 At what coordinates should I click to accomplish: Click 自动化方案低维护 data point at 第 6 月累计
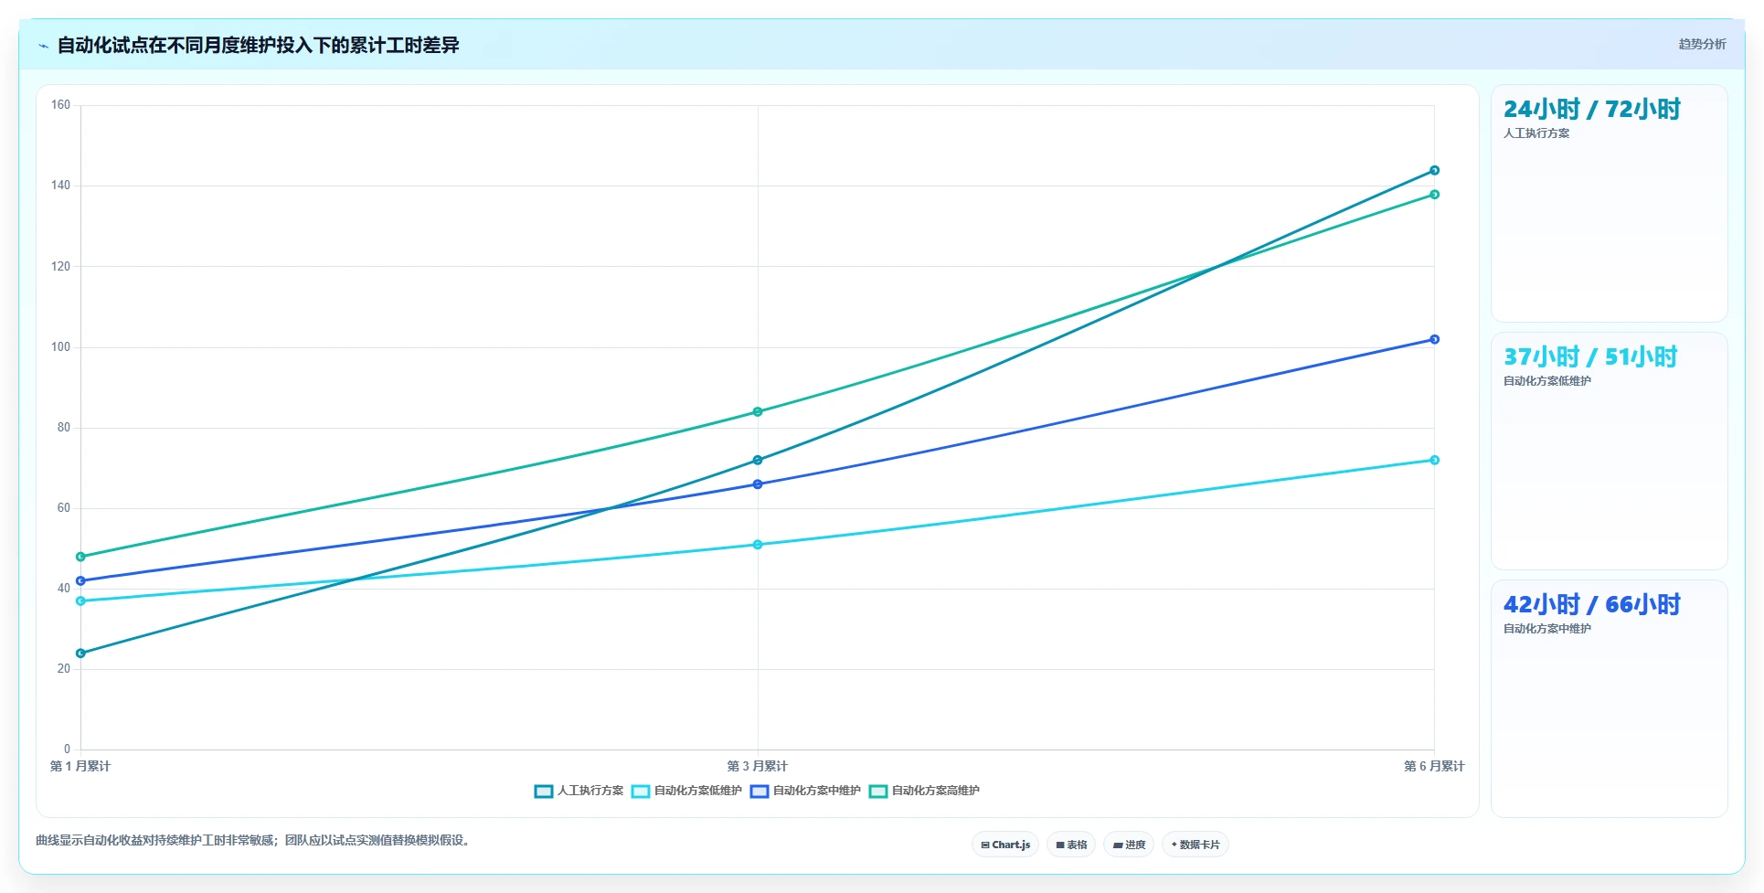click(x=1434, y=461)
